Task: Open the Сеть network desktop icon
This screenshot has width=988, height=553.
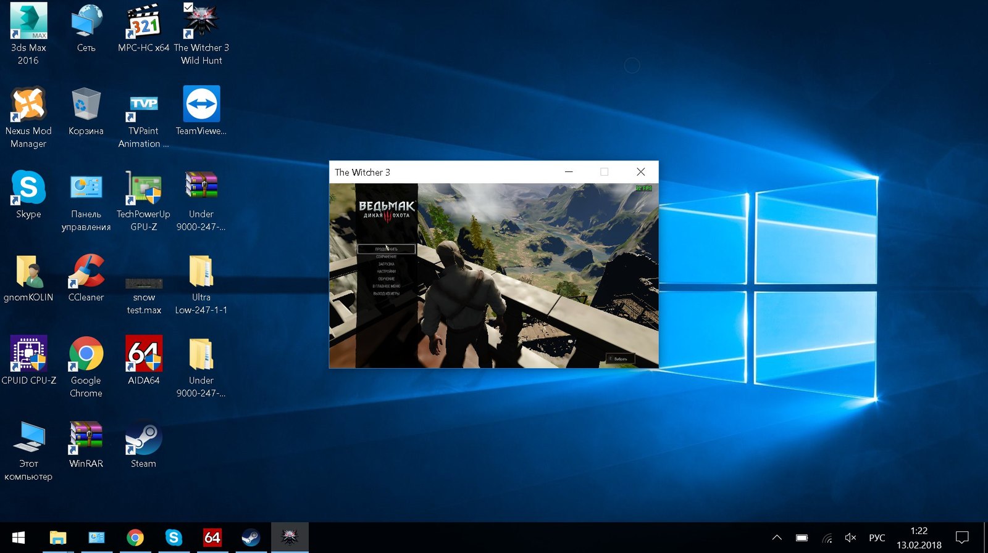Action: [x=86, y=28]
